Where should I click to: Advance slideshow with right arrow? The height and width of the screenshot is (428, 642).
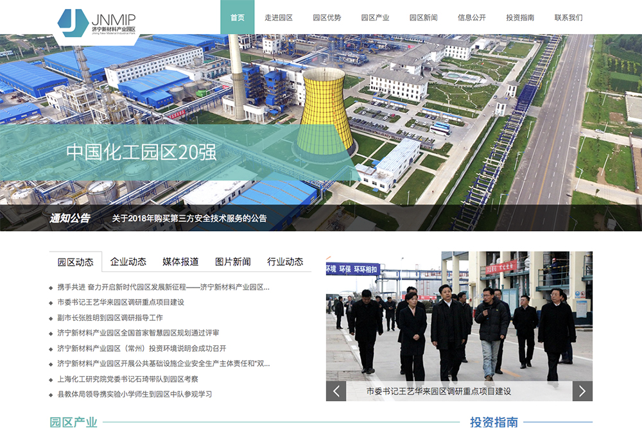[582, 391]
